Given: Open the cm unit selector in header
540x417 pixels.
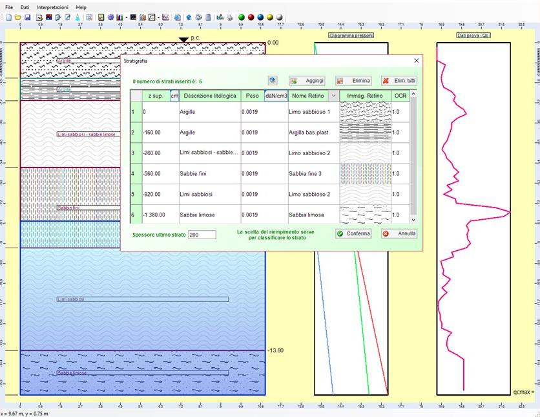Looking at the screenshot, I should (174, 96).
